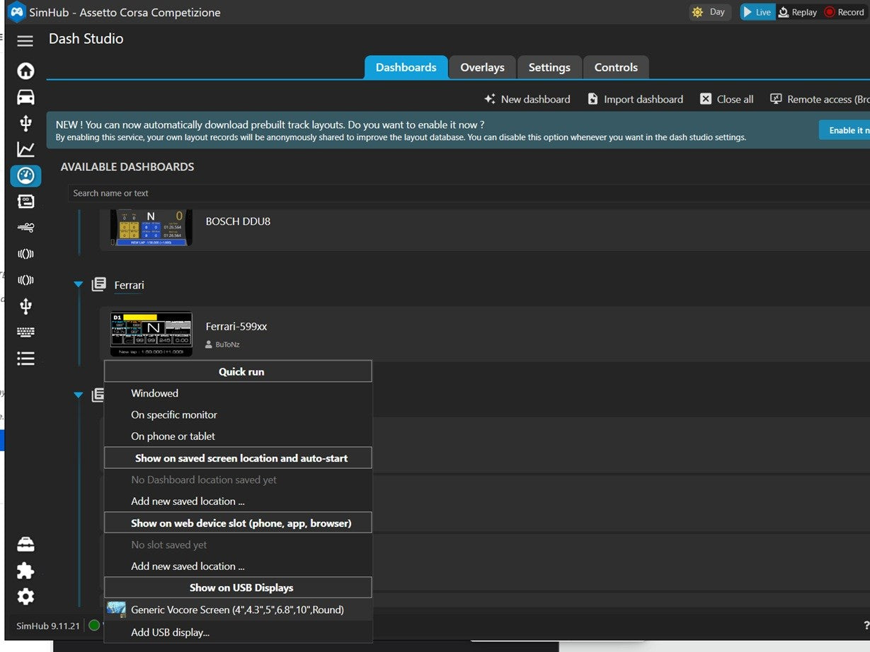Open the Controls tab
Viewport: 870px width, 652px height.
pyautogui.click(x=616, y=67)
